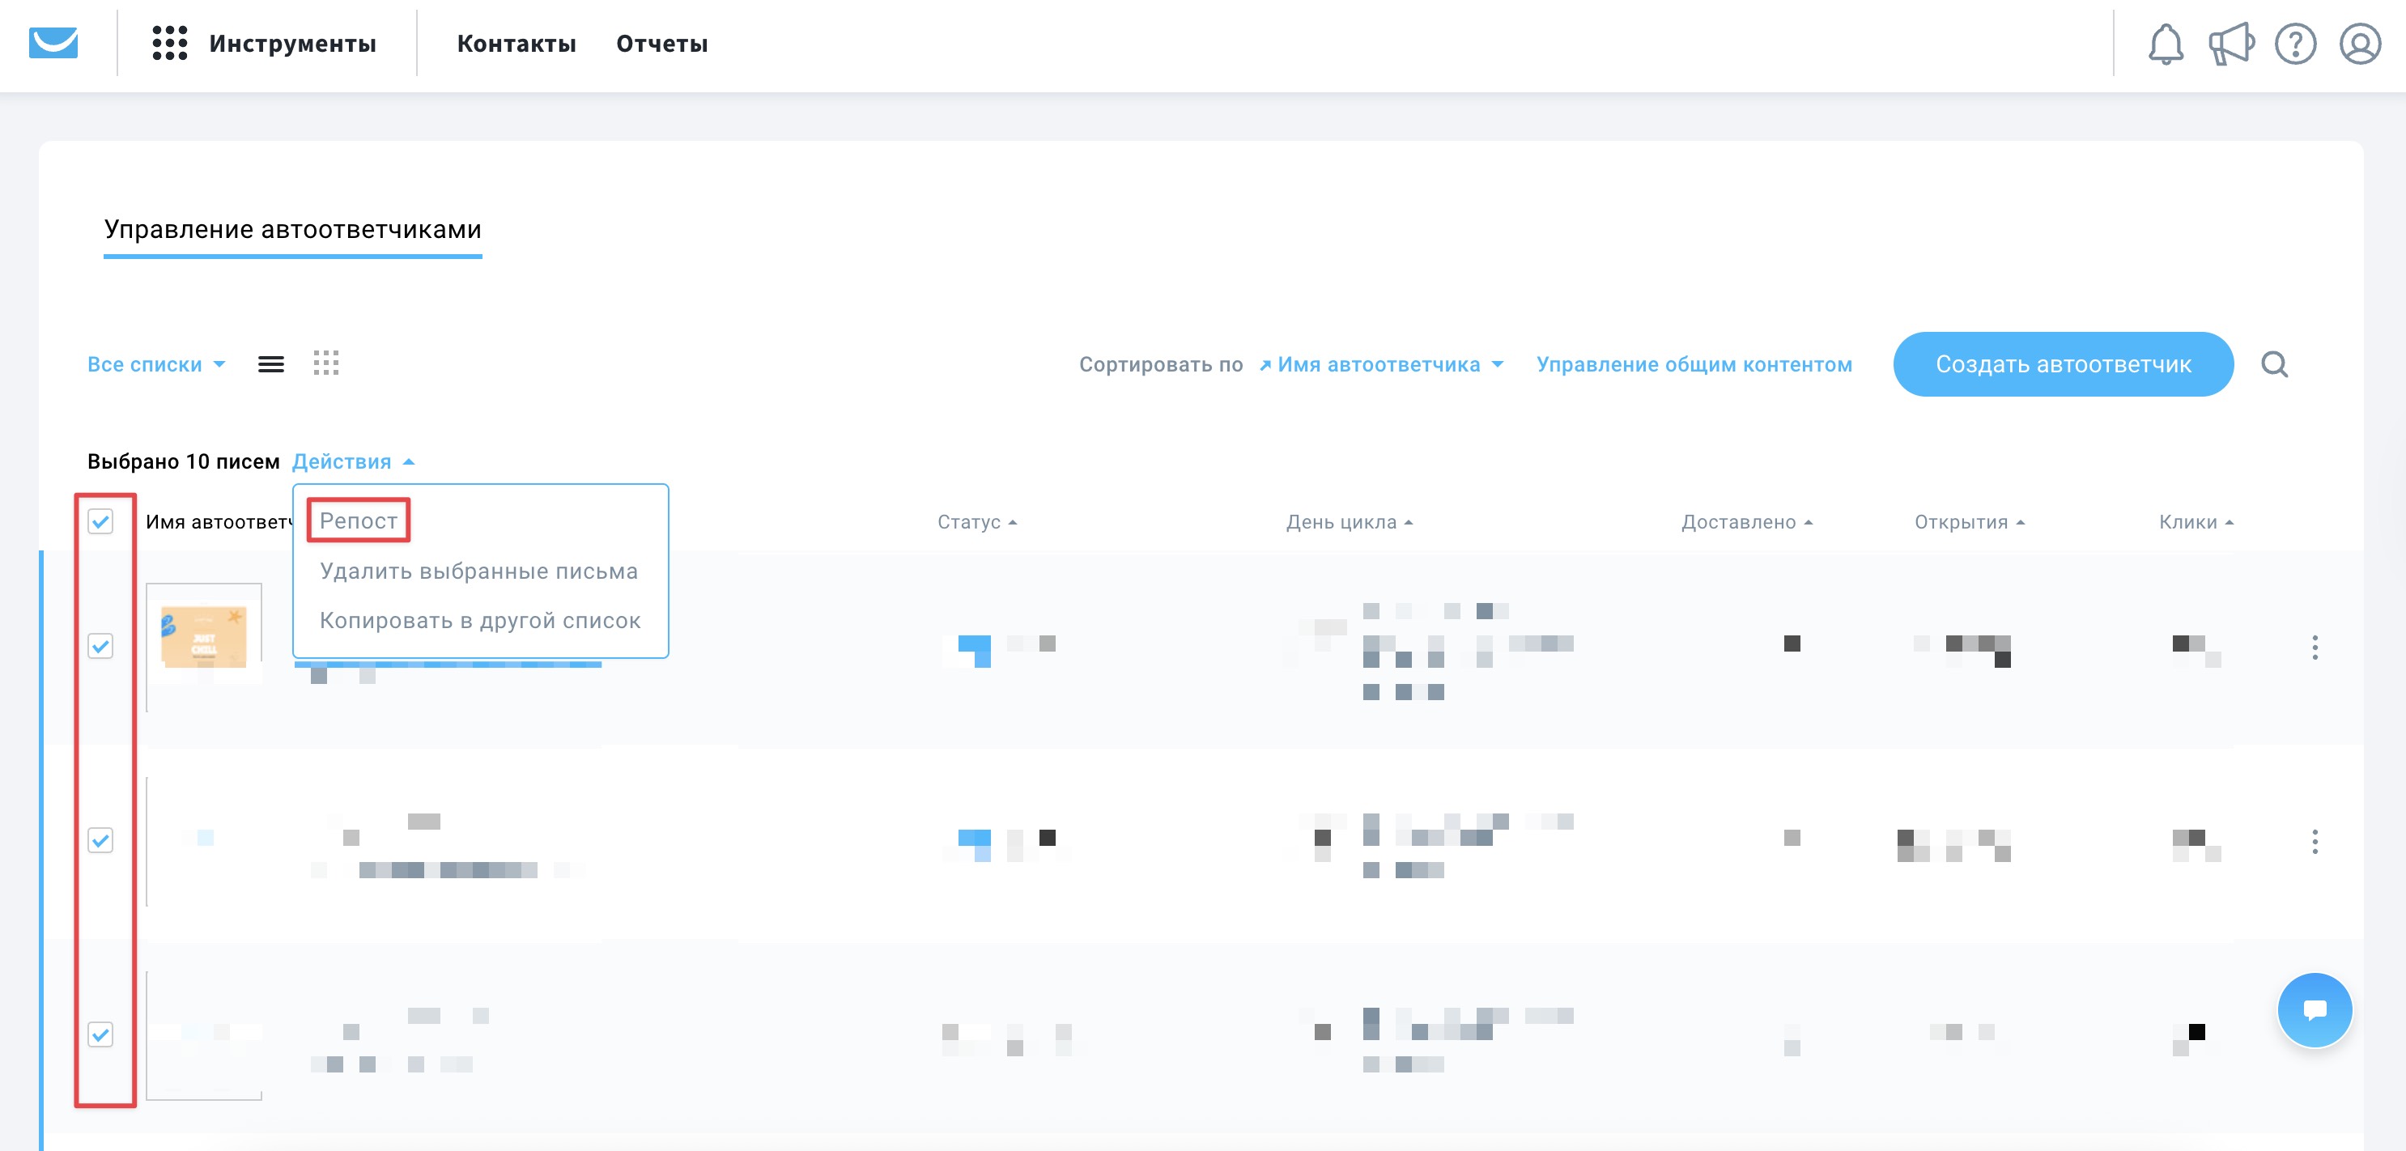The image size is (2406, 1151).
Task: Toggle the select-all checkbox in header
Action: coord(101,521)
